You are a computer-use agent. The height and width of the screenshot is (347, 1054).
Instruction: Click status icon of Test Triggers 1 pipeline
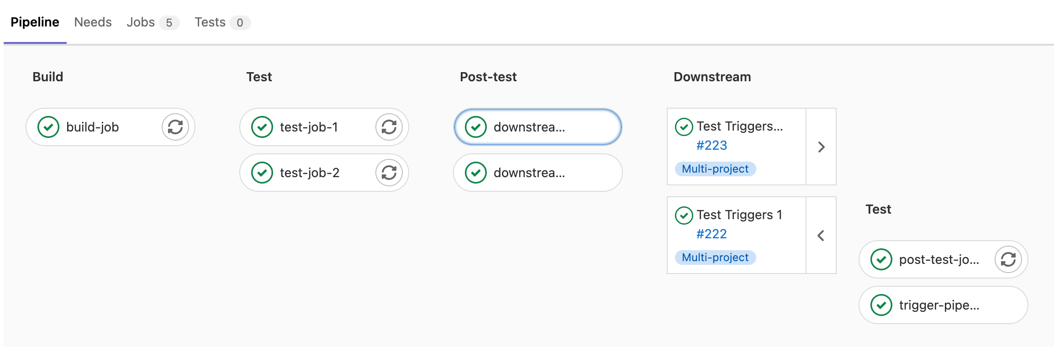point(684,216)
